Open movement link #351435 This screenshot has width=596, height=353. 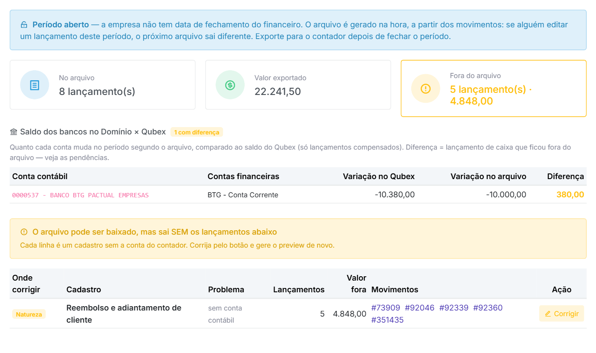pos(387,320)
